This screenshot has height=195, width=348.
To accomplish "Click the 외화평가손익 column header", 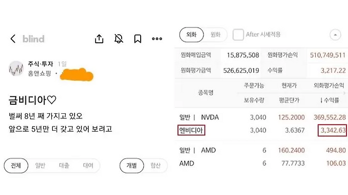I will [328, 85].
